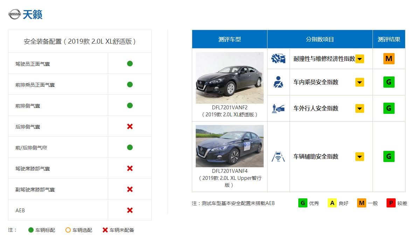
Task: Expand the 耐撞性与维修经济性指数 dropdown arrow
Action: click(360, 59)
